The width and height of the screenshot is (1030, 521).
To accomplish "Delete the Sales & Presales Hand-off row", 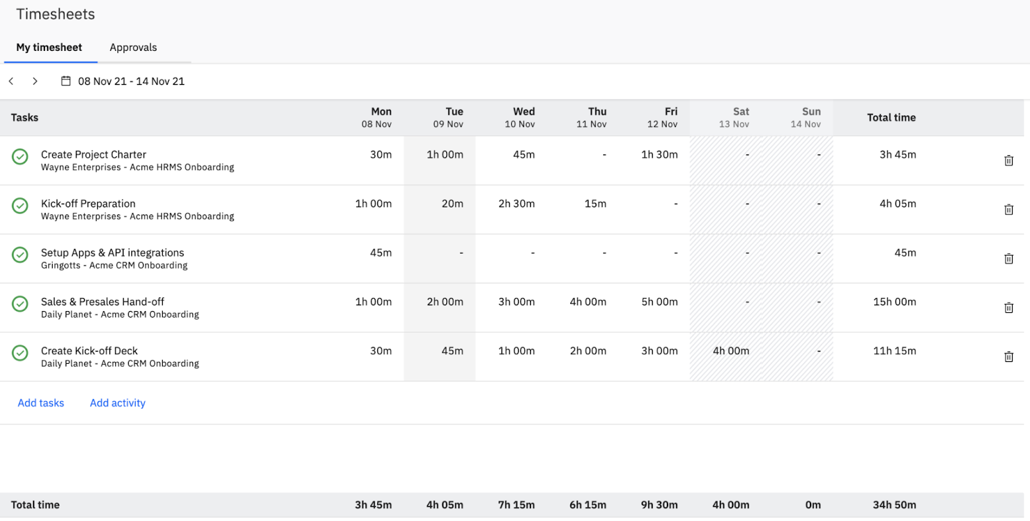I will [x=1009, y=307].
